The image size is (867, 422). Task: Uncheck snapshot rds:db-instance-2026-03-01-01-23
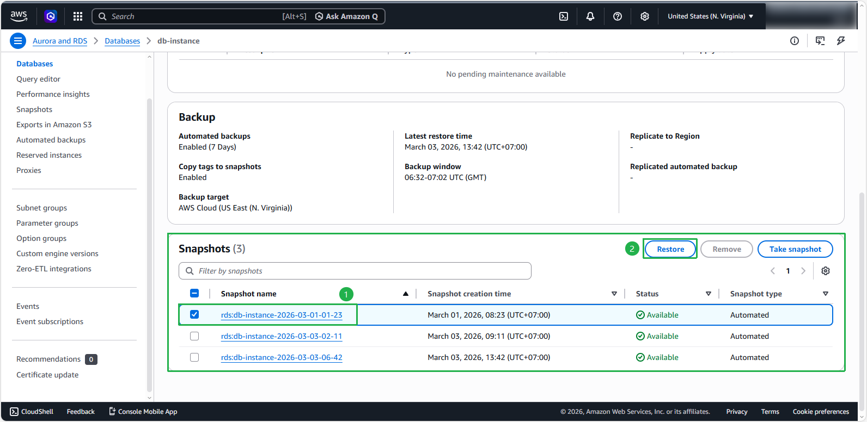194,315
